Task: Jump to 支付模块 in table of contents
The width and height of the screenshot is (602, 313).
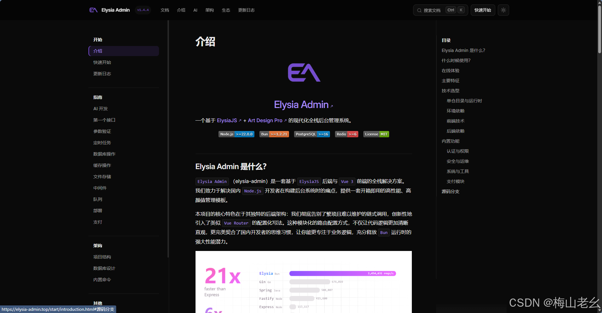Action: [x=456, y=181]
